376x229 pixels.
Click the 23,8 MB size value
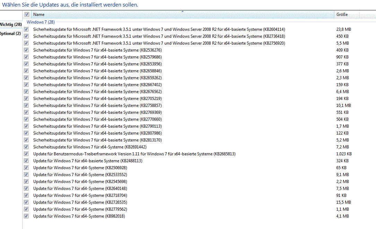coord(343,29)
